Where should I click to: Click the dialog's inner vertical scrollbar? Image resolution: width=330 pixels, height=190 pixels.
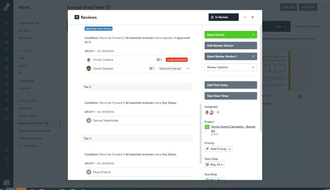tap(200, 134)
